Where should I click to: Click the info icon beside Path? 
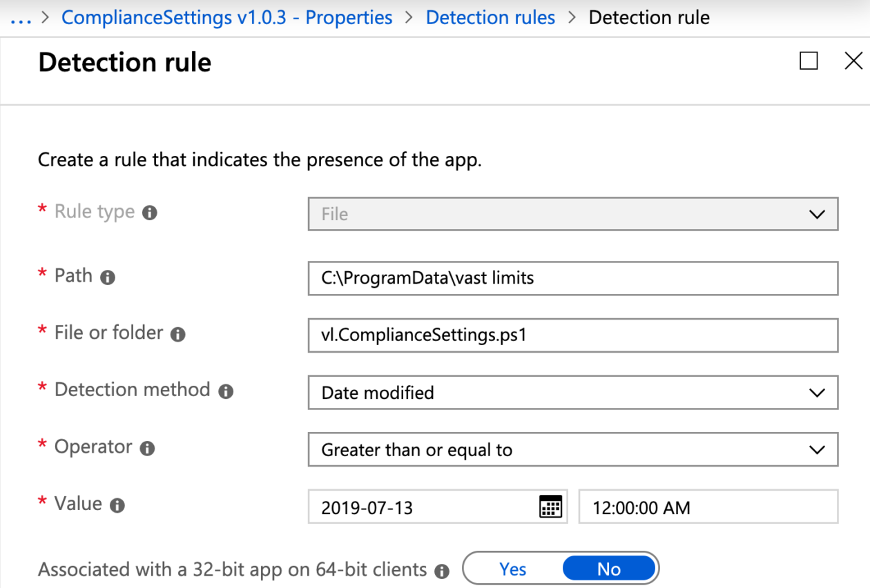(107, 277)
